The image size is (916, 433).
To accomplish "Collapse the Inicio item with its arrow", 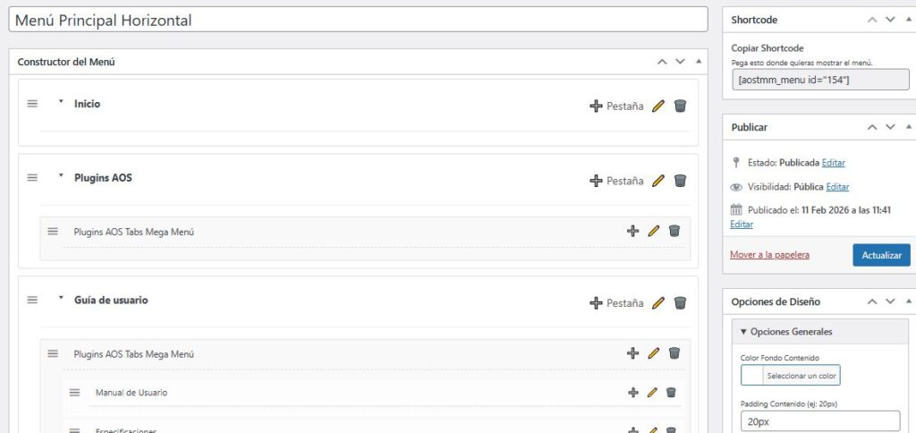I will 61,103.
